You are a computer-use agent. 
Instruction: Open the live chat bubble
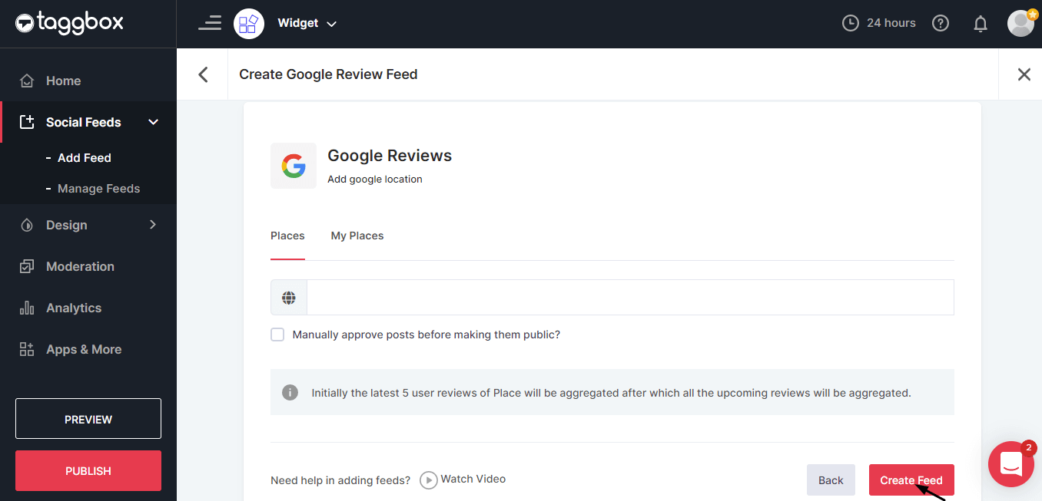tap(1010, 463)
